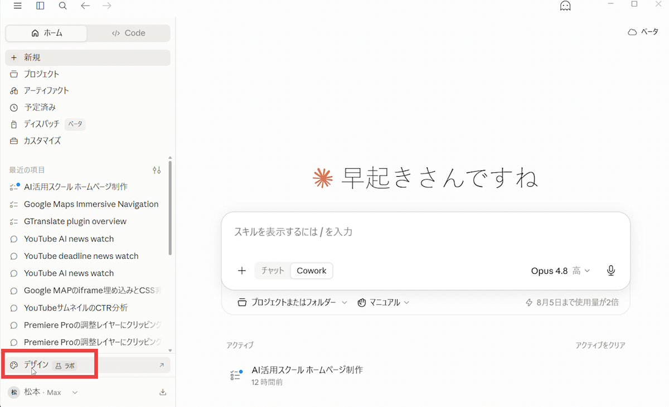
Task: Click the ghost incognito icon
Action: [565, 6]
